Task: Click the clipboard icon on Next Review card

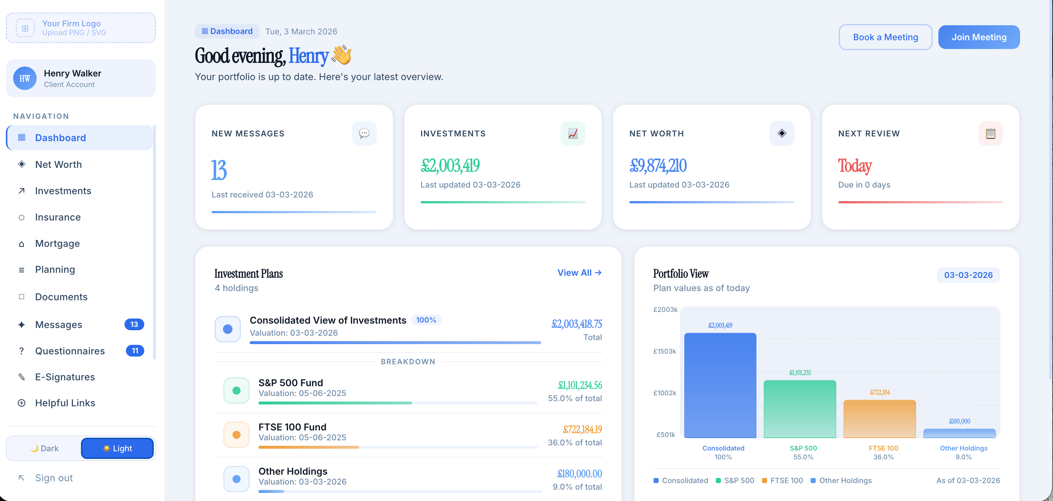Action: point(990,133)
